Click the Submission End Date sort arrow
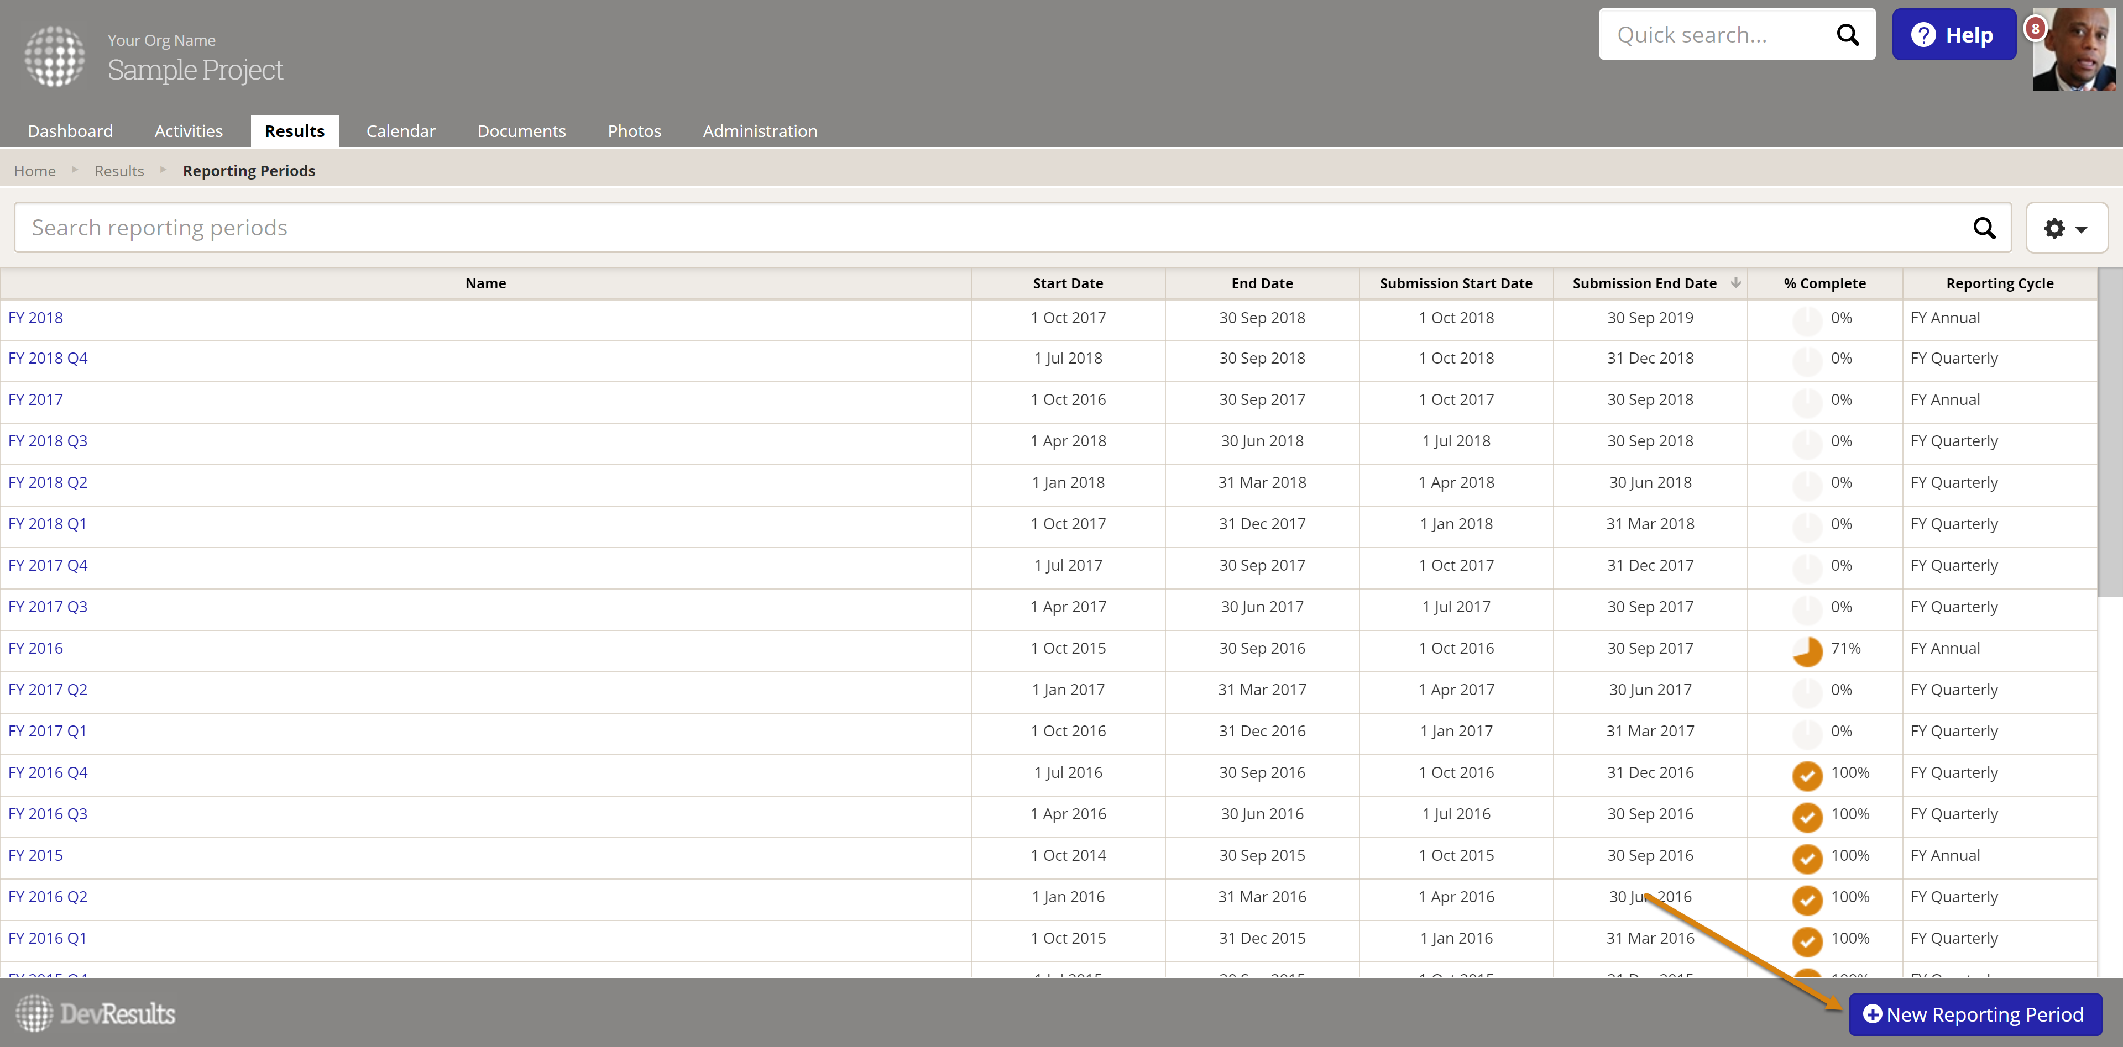Image resolution: width=2123 pixels, height=1047 pixels. tap(1735, 282)
